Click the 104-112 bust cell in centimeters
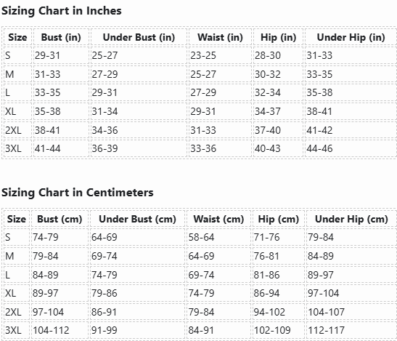Image resolution: width=397 pixels, height=341 pixels. coord(60,330)
